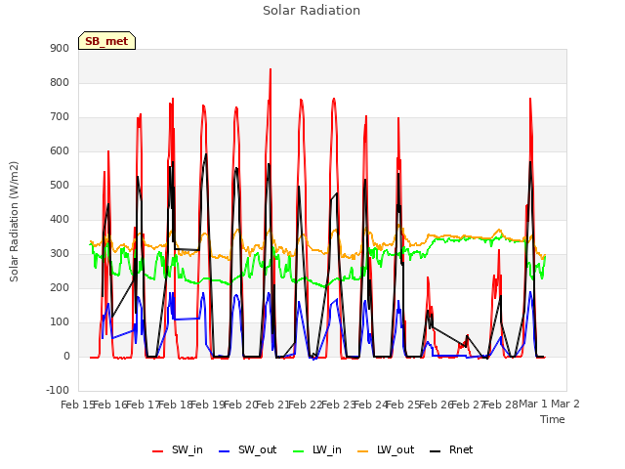Click the Feb 27 x-axis tick label

point(469,405)
